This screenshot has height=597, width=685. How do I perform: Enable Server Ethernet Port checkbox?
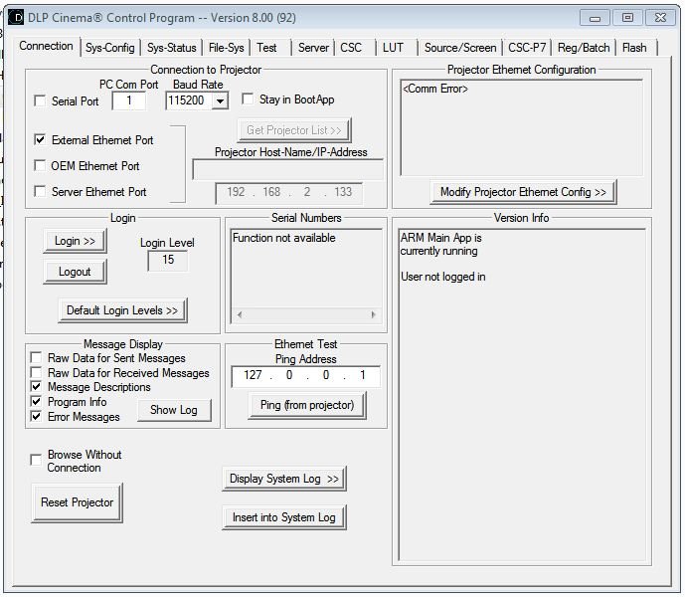pos(40,192)
